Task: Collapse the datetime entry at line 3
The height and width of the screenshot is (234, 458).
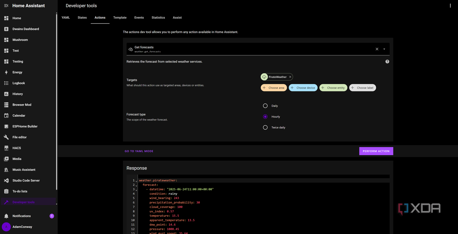Action: 136,190
